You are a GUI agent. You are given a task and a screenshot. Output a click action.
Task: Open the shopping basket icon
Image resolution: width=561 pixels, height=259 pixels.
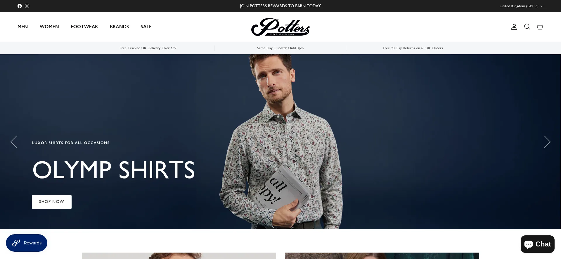click(x=540, y=27)
